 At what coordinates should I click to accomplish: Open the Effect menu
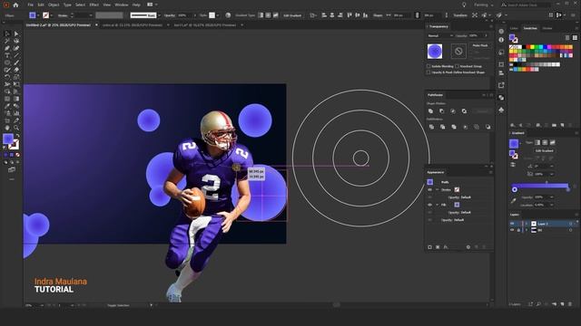point(94,5)
